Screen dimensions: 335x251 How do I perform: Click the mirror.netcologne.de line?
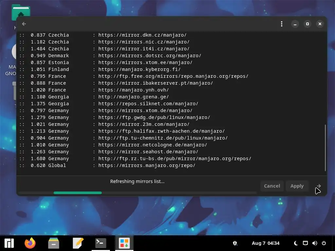coord(113,145)
